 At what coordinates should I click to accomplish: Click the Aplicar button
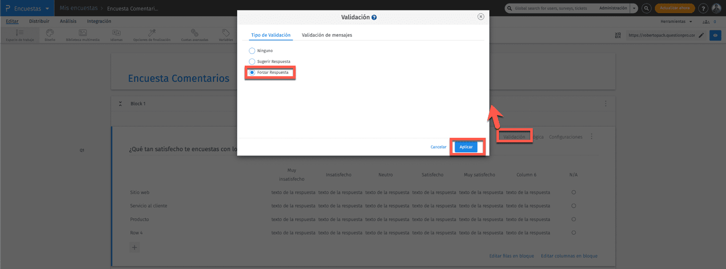(466, 147)
